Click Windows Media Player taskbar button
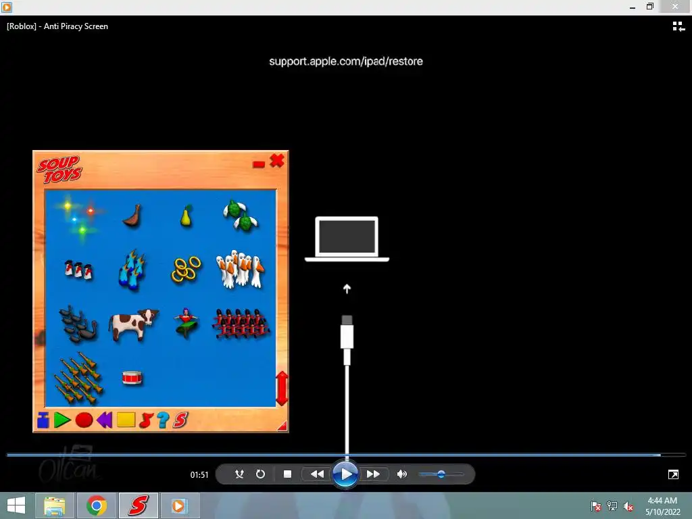The width and height of the screenshot is (692, 519). pyautogui.click(x=180, y=505)
